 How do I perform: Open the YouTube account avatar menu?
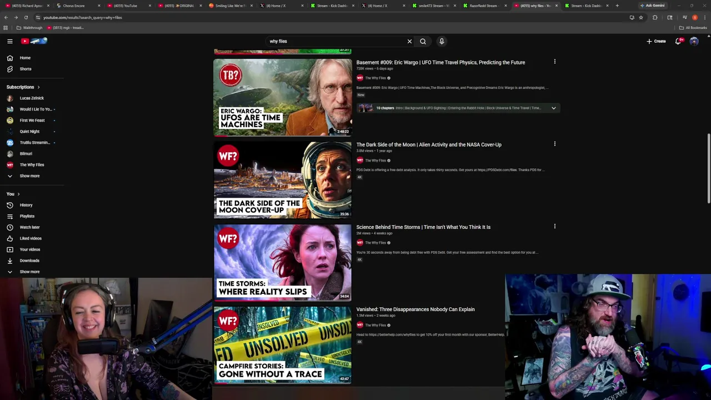coord(694,41)
